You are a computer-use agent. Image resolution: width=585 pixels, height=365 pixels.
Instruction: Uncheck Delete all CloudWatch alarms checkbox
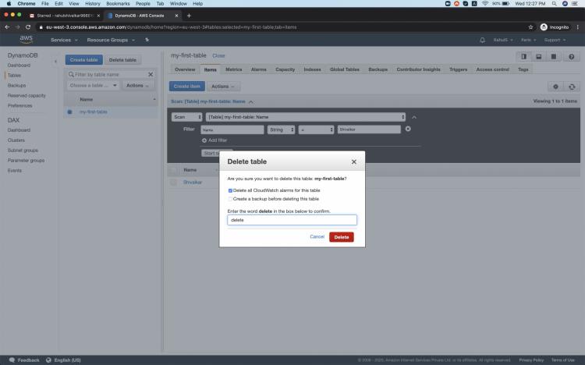pyautogui.click(x=230, y=190)
